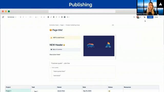Click the browser address bar
164x92 pixels.
tap(82, 11)
